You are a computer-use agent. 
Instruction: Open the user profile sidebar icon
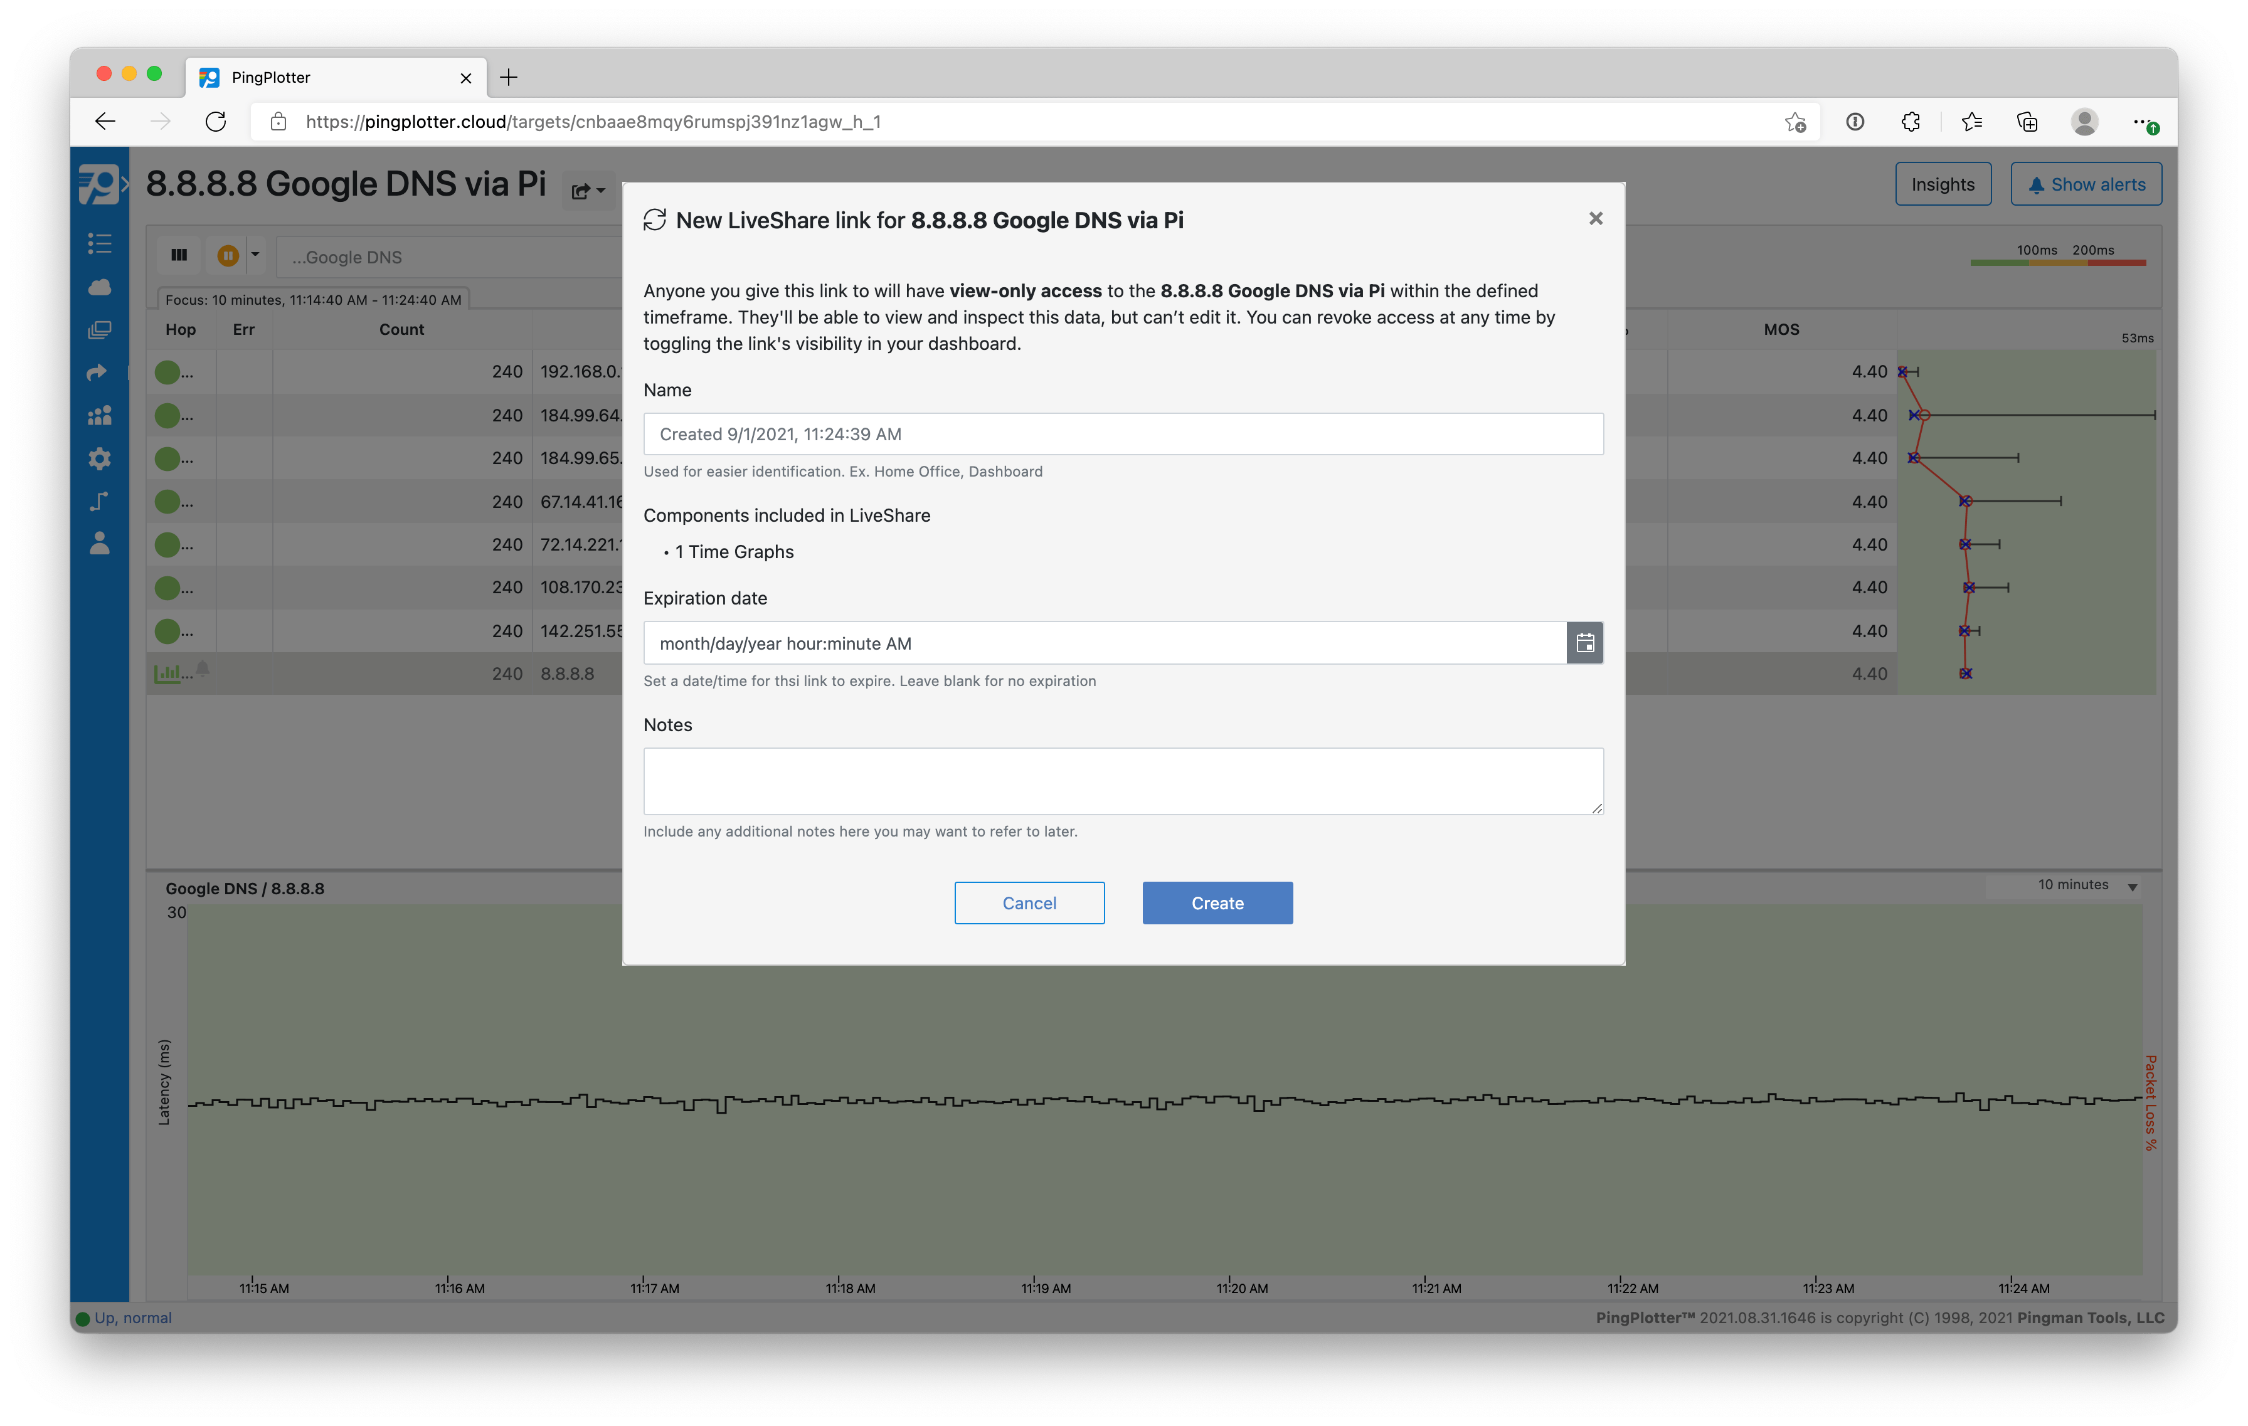tap(100, 544)
